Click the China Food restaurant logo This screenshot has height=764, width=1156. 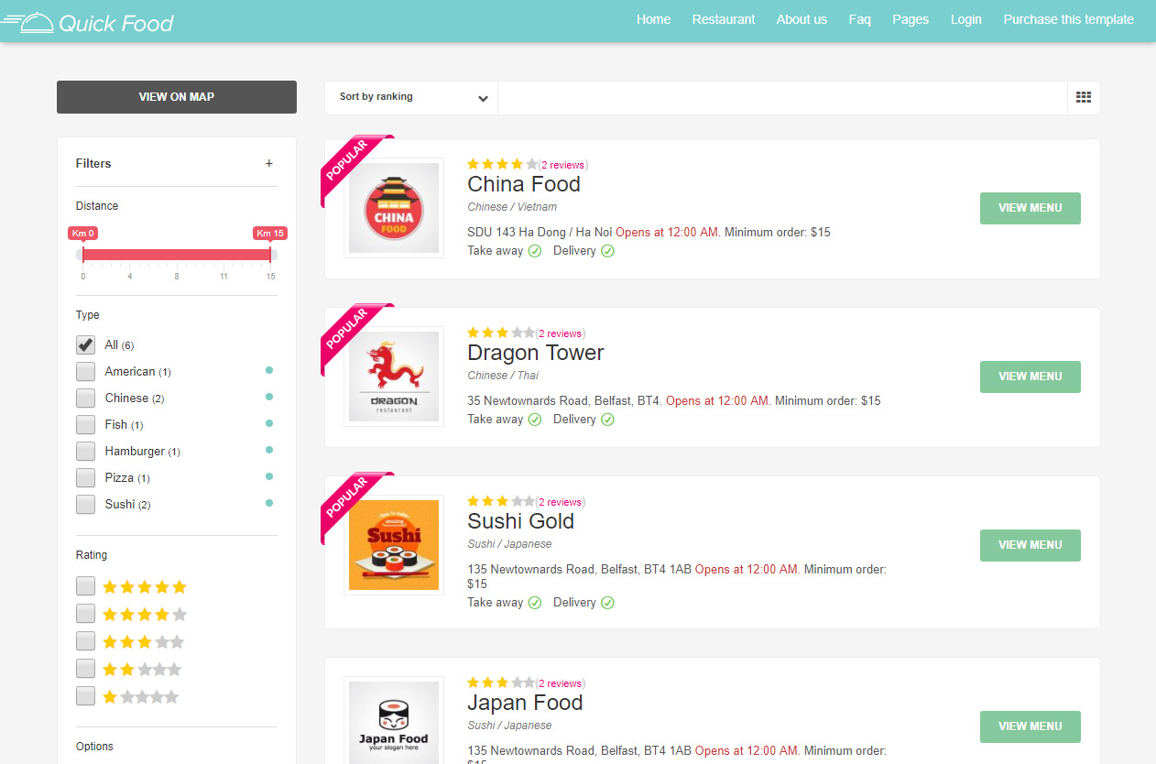pyautogui.click(x=394, y=208)
